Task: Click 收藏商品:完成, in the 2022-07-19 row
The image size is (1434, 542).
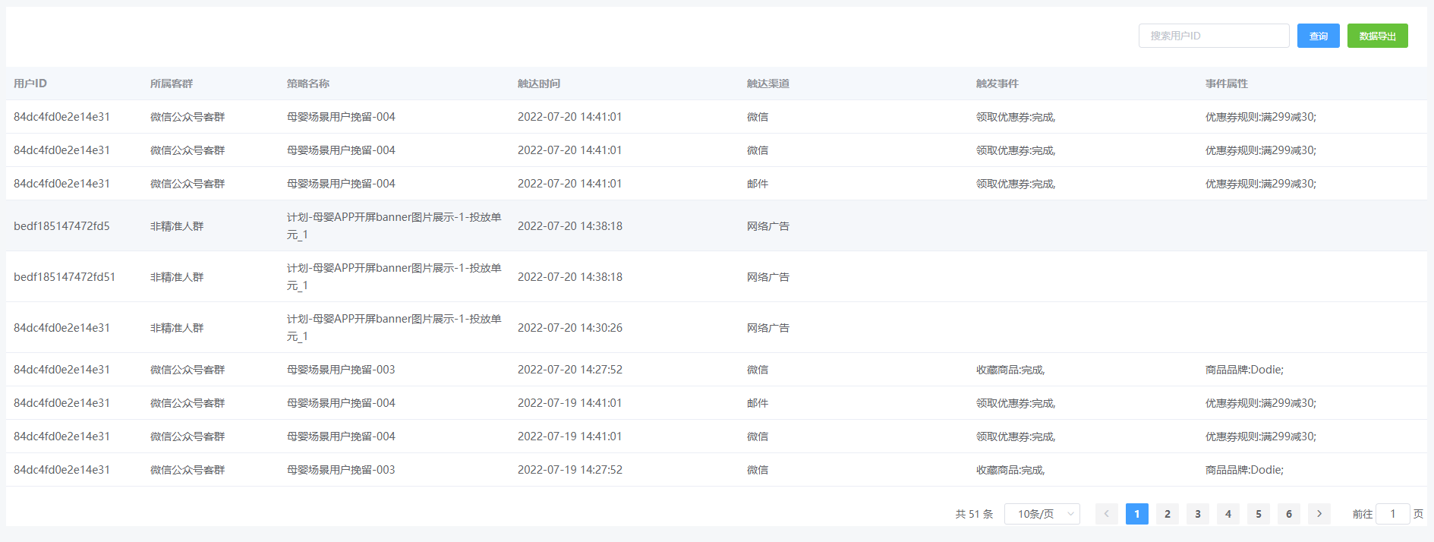Action: click(1010, 470)
